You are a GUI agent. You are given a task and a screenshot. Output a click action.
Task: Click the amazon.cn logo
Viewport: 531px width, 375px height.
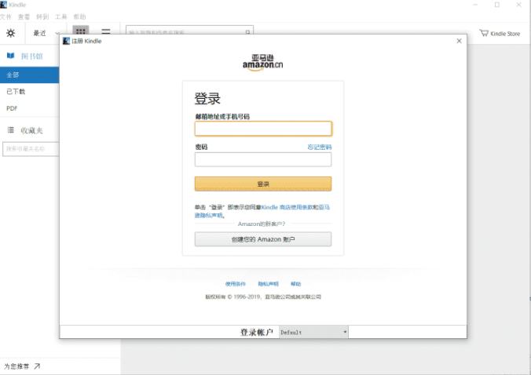(x=263, y=63)
